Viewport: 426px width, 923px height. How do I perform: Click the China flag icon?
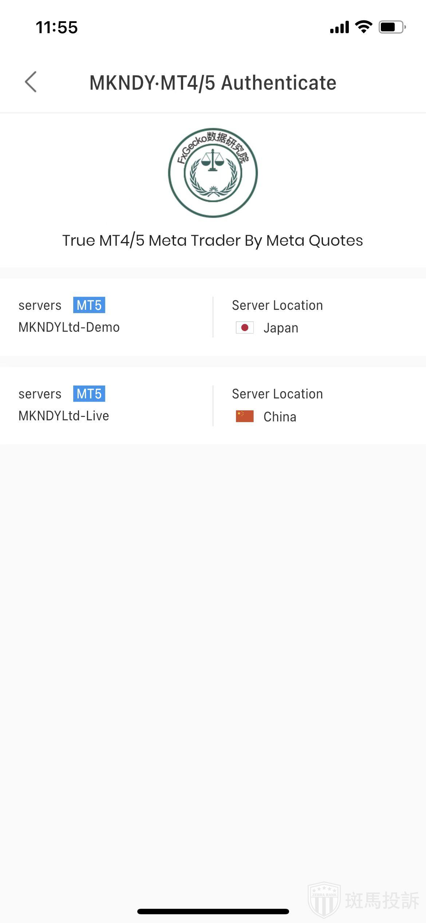245,416
